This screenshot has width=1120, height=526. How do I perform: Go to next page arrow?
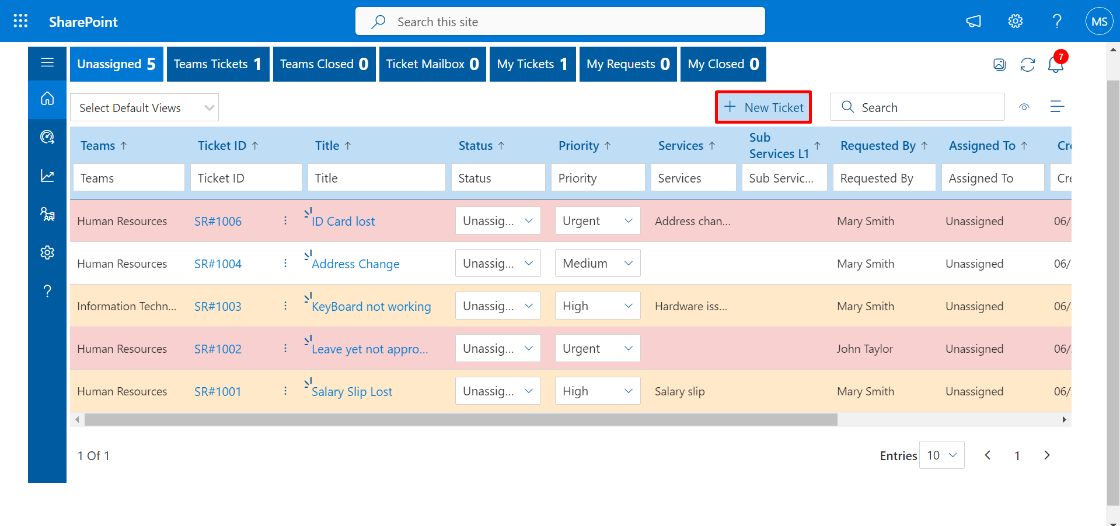pos(1047,455)
